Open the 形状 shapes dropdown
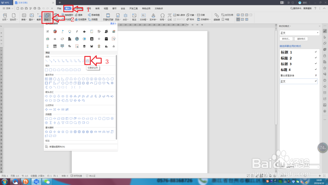Viewport: 328px width, 185px height. pyautogui.click(x=47, y=17)
